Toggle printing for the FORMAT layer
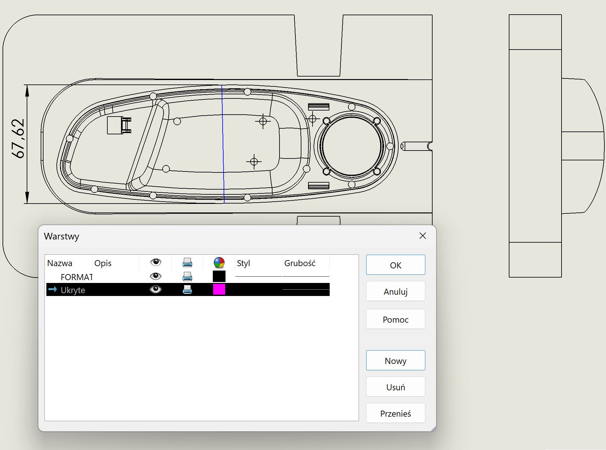This screenshot has width=606, height=450. (187, 277)
